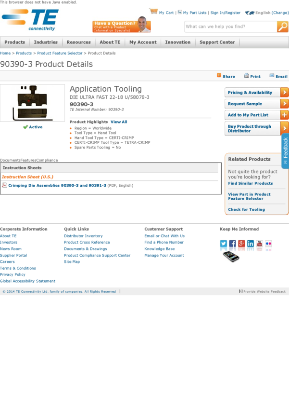
Task: Open News Room footer link
Action: tap(11, 249)
